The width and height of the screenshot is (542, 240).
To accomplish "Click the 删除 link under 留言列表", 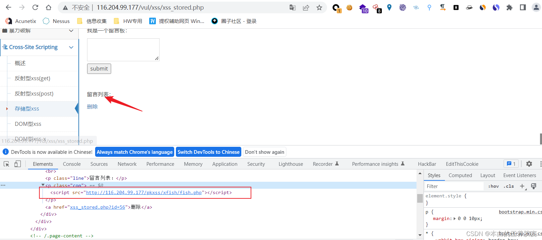I will click(x=92, y=107).
